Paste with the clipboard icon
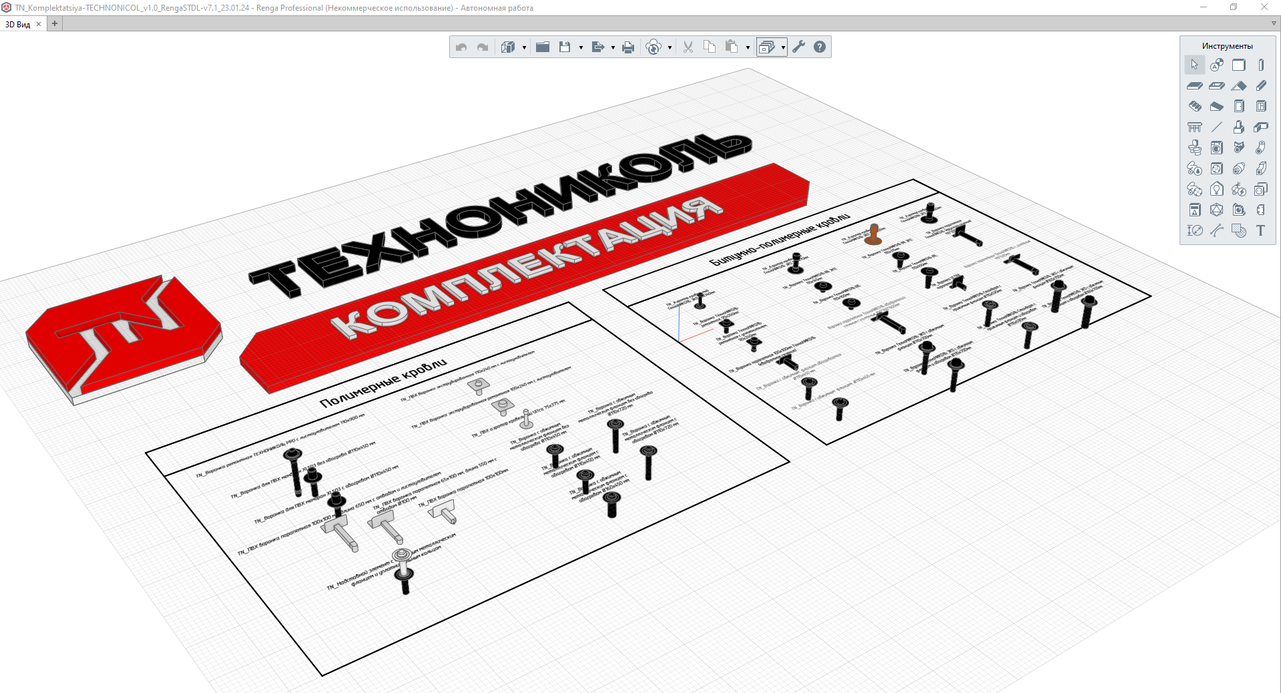Image resolution: width=1281 pixels, height=693 pixels. tap(732, 47)
